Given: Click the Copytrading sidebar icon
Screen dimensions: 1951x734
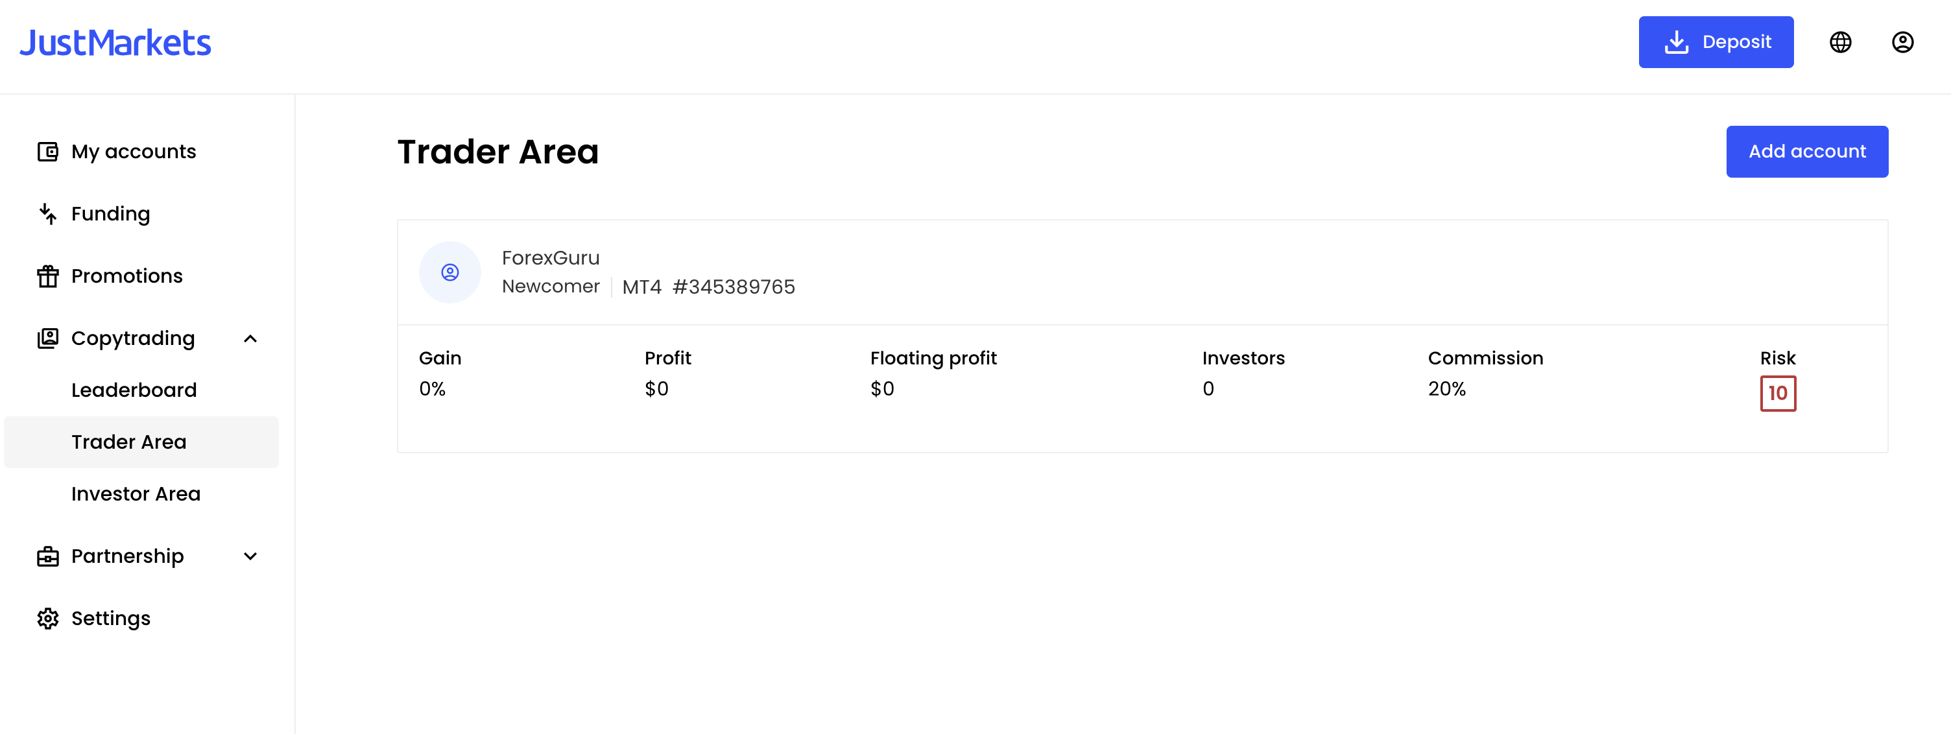Looking at the screenshot, I should click(x=48, y=338).
